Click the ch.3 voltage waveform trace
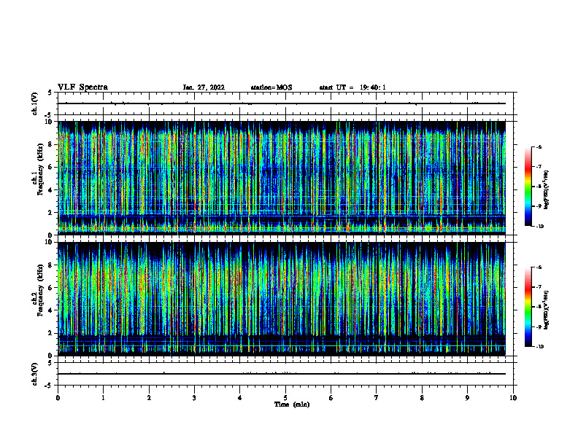578x446 pixels. (x=282, y=374)
